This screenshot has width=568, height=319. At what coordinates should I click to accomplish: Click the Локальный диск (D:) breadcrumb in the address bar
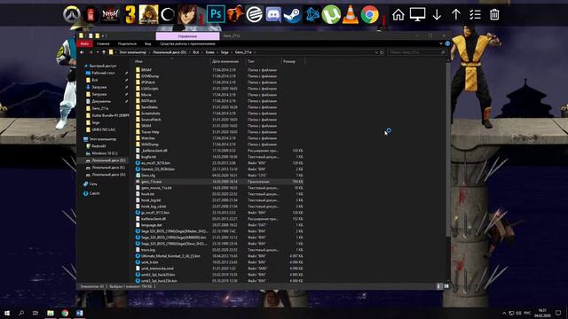(170, 52)
